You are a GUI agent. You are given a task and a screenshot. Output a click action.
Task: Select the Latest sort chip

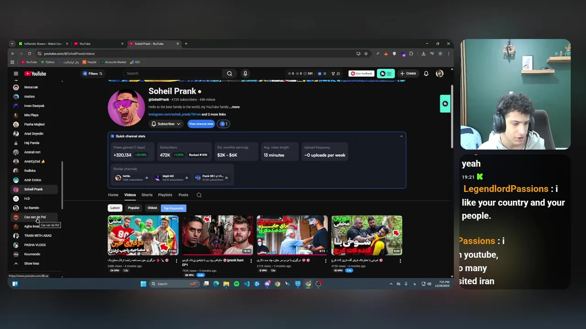[115, 208]
